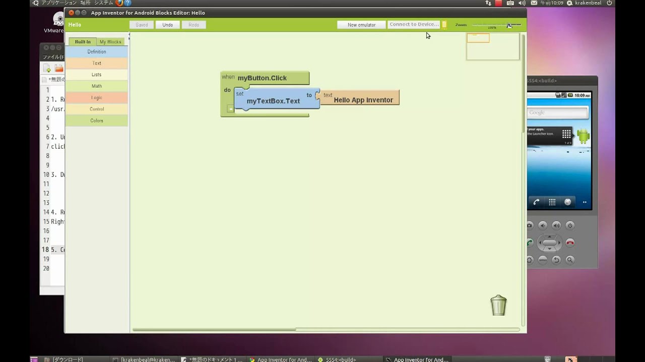The height and width of the screenshot is (362, 645).
Task: Click the network connection indicator
Action: (488, 3)
